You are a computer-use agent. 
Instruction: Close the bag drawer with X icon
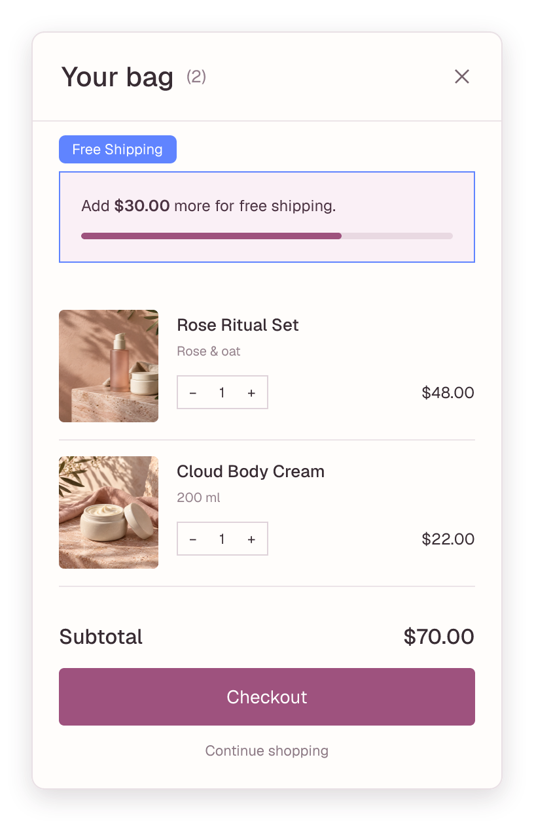coord(462,76)
